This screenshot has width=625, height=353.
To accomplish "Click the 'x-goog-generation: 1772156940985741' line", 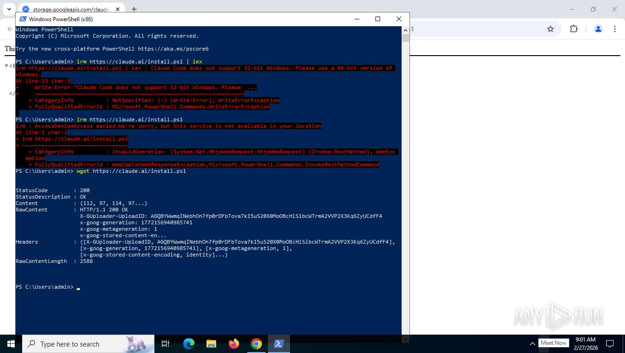I will [136, 222].
